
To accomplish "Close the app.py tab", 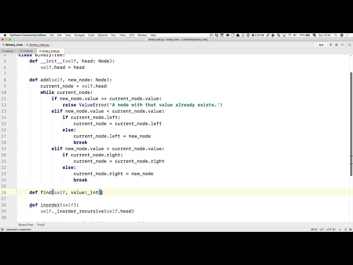I will 15,51.
